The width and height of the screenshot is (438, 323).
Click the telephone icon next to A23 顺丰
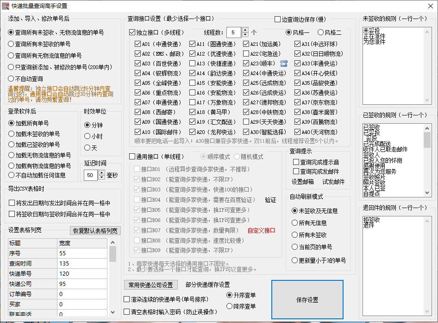click(x=283, y=63)
